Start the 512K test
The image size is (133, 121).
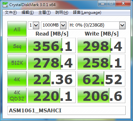17,62
